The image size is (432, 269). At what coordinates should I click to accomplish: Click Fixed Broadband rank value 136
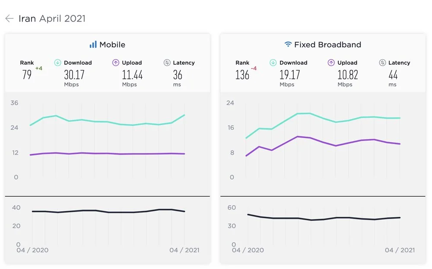point(242,75)
